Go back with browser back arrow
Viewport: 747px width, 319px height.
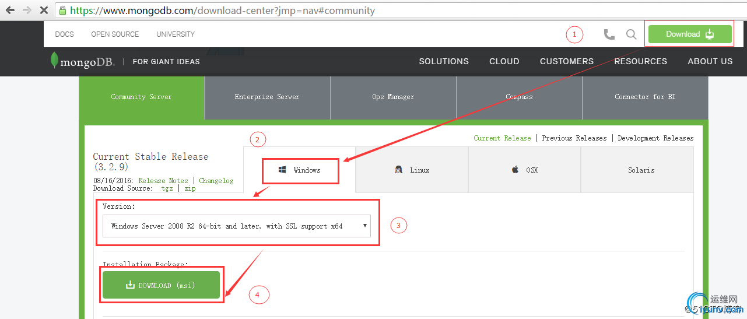11,10
